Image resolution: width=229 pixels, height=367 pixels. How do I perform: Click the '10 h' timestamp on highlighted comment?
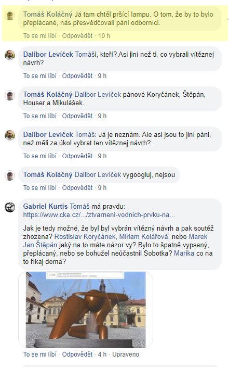(104, 36)
